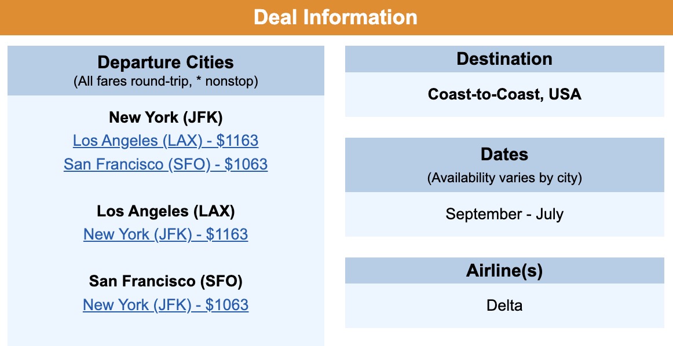
Task: Click the New York (JFK) - $1063 link under SFO
Action: [x=166, y=304]
